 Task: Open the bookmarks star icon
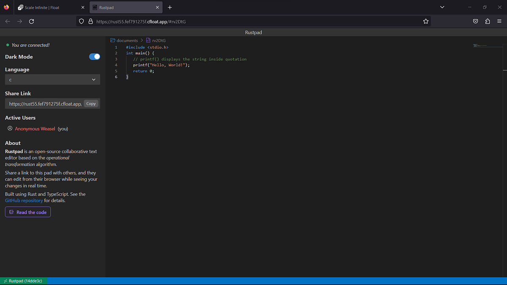coord(425,21)
